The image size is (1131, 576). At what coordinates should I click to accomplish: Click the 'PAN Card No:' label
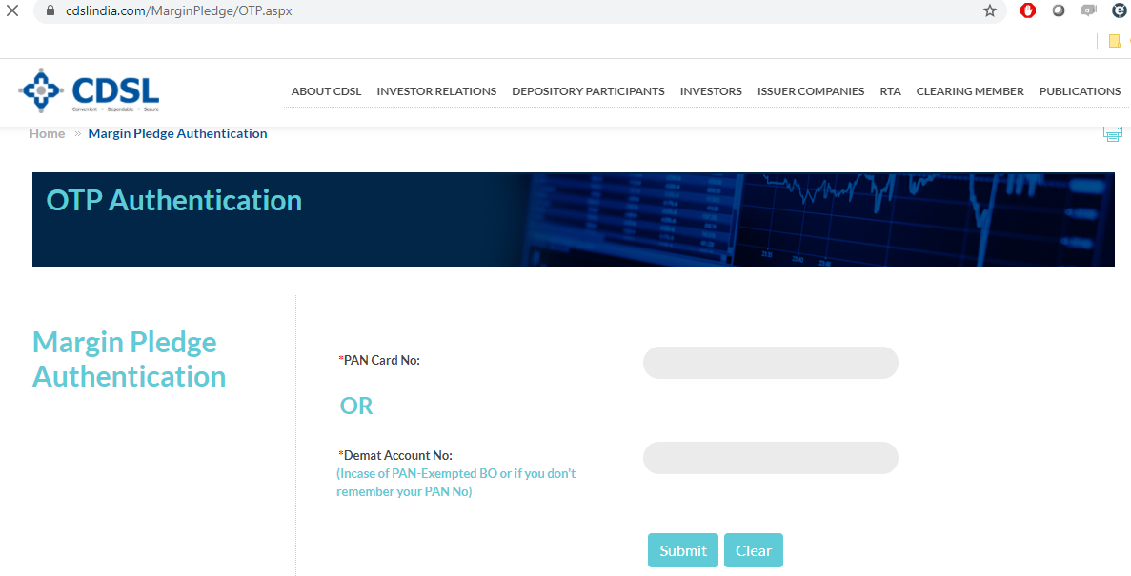[379, 361]
